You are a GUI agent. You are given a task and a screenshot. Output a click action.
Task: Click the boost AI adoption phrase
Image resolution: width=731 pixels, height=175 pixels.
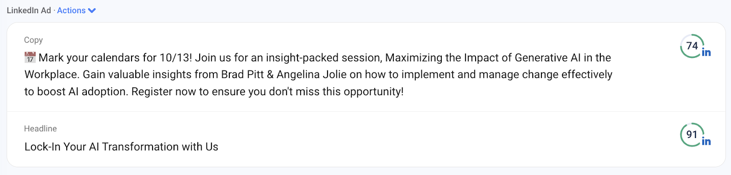(83, 92)
